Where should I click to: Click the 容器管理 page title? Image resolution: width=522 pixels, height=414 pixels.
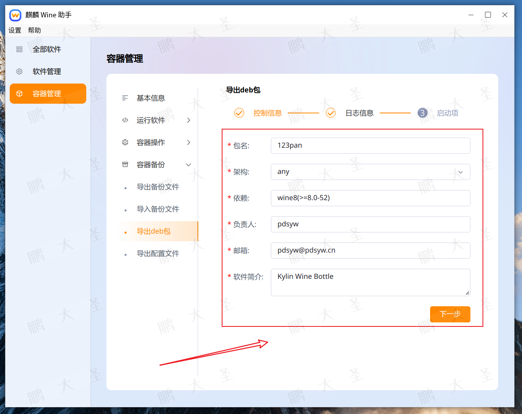pos(125,59)
